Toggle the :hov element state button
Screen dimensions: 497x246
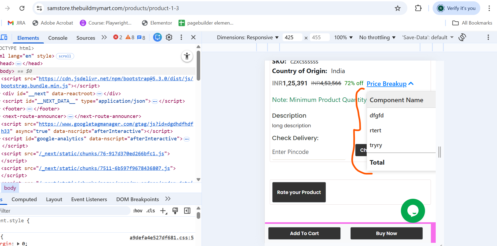[x=138, y=211]
